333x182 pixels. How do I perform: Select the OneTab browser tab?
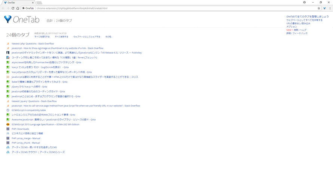[18, 3]
